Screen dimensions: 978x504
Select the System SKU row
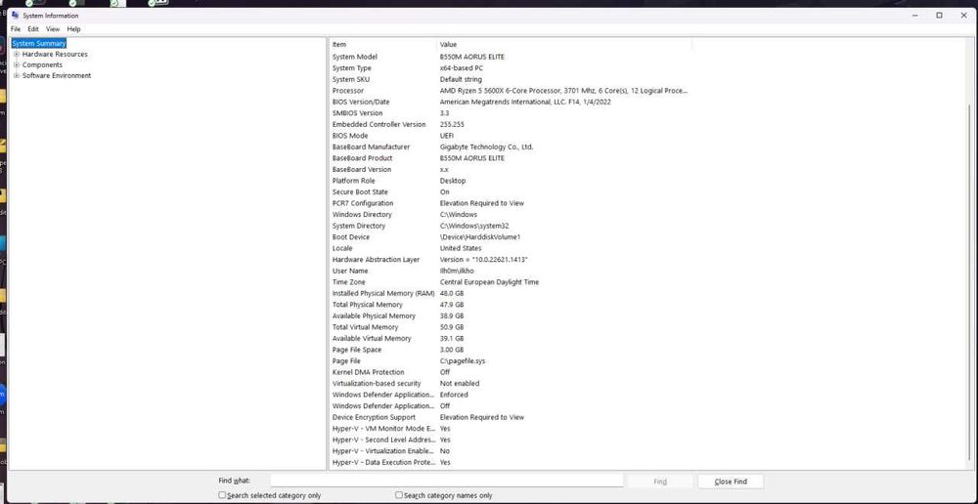[x=511, y=79]
